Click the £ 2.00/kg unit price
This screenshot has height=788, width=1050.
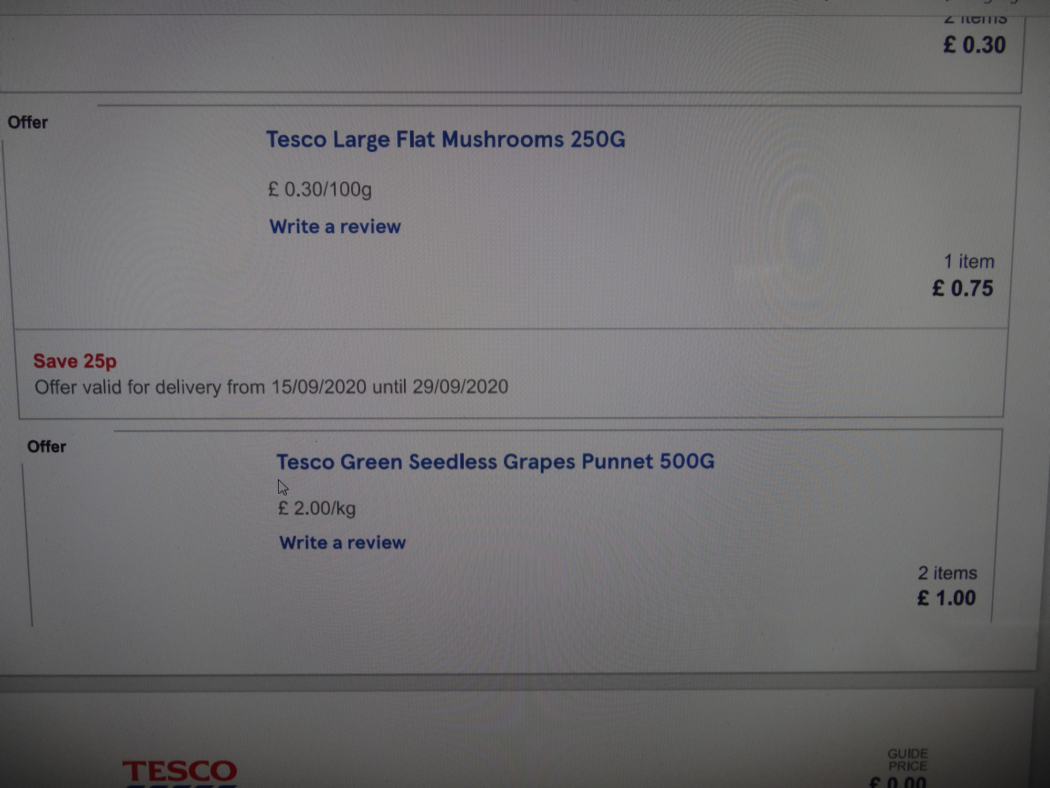pos(317,508)
